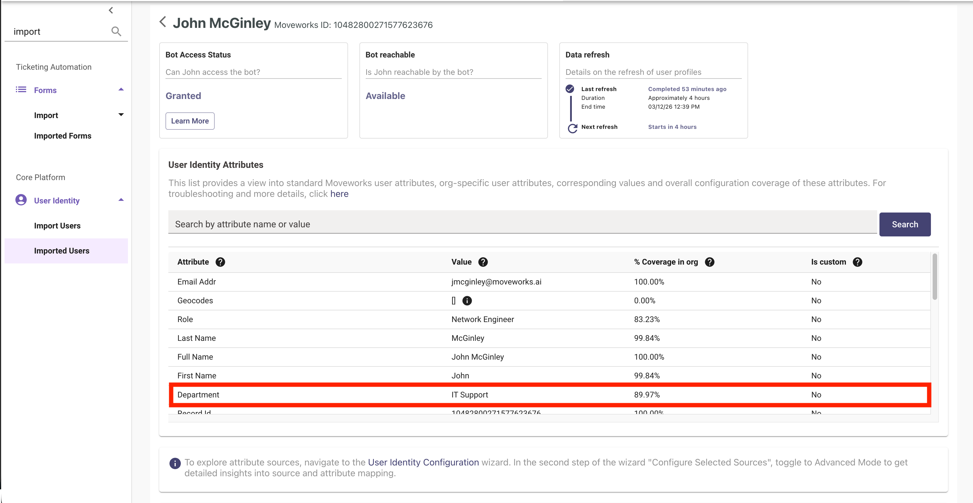Open Imported Forms in the sidebar
Image resolution: width=973 pixels, height=503 pixels.
(63, 136)
